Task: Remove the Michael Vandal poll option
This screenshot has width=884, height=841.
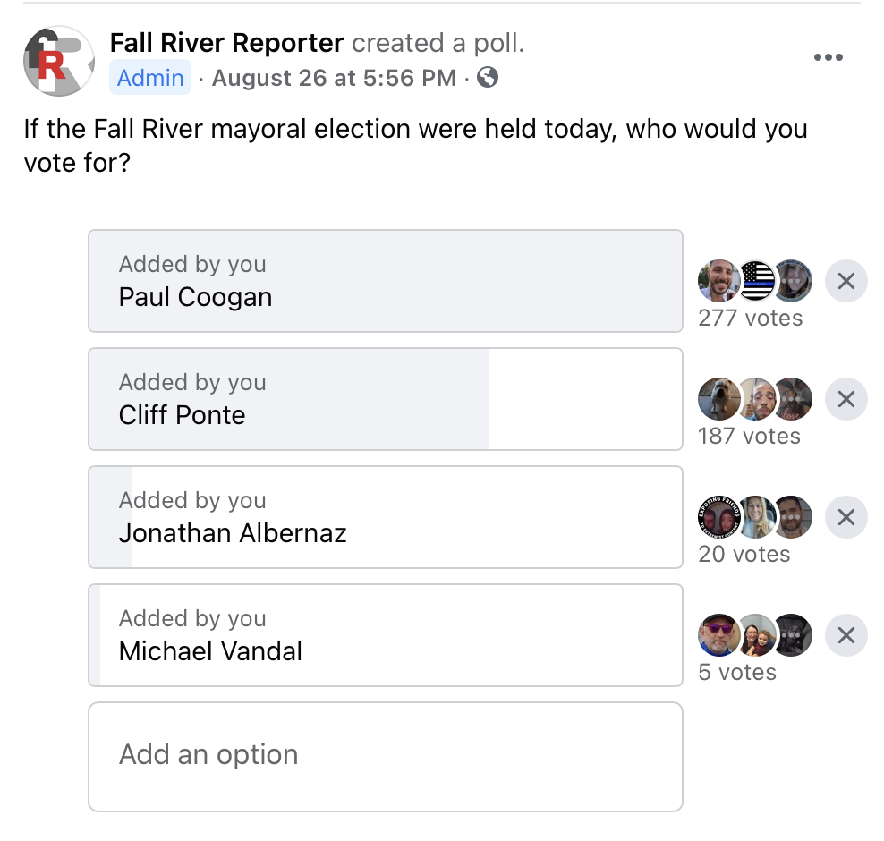Action: 846,635
